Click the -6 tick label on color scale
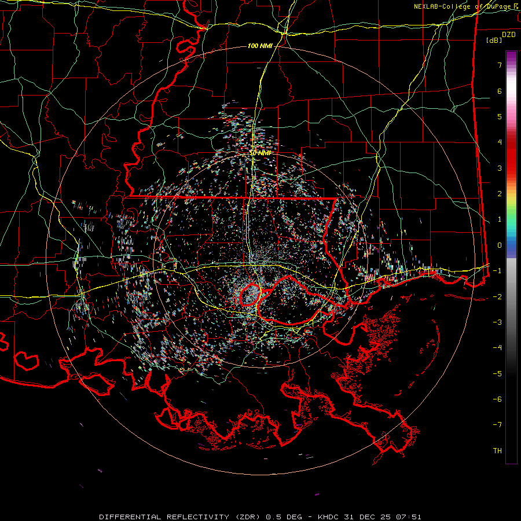This screenshot has height=521, width=521. point(497,399)
